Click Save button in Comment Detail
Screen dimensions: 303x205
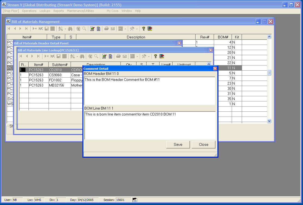click(178, 145)
